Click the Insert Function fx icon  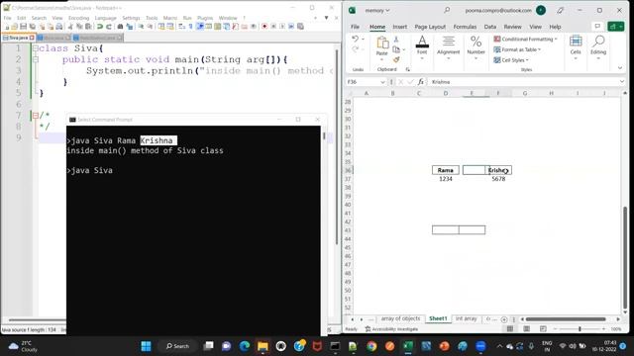(x=421, y=82)
